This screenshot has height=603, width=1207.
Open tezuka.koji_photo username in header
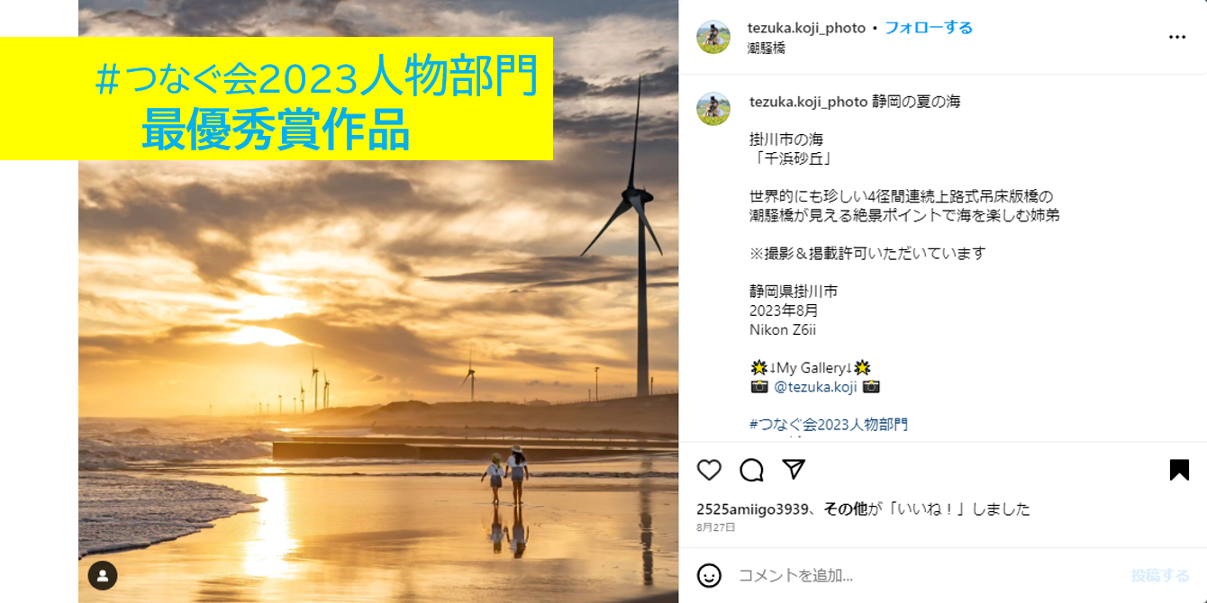click(806, 28)
